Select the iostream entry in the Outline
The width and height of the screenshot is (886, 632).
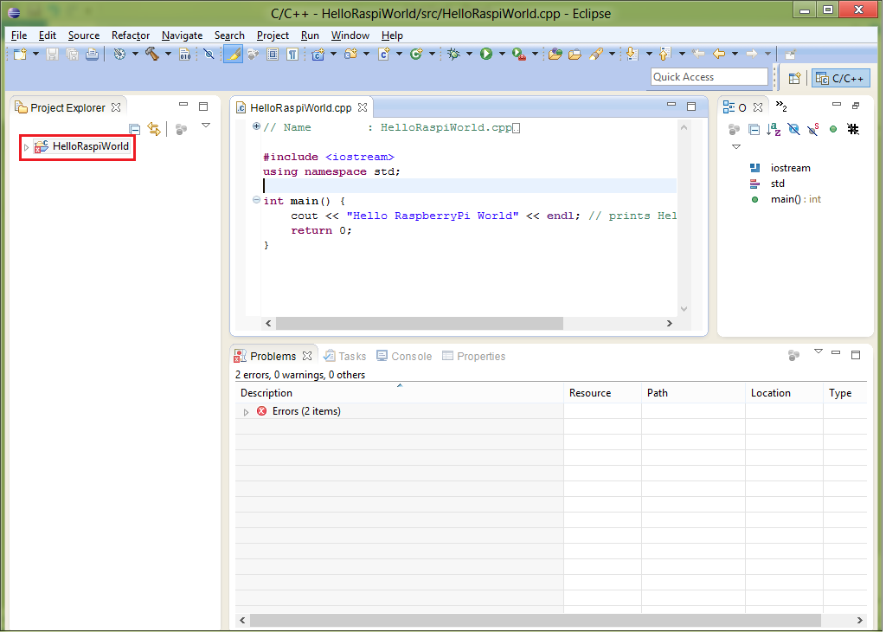780,168
